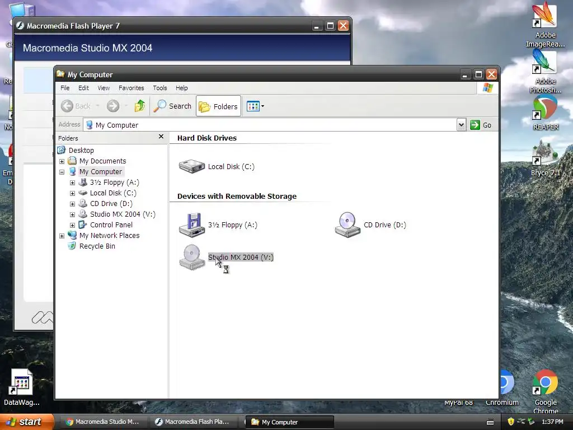The height and width of the screenshot is (430, 573).
Task: Click the Up folder toolbar icon
Action: [x=139, y=106]
